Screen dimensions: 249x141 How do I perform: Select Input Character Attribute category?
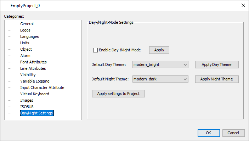[42, 88]
